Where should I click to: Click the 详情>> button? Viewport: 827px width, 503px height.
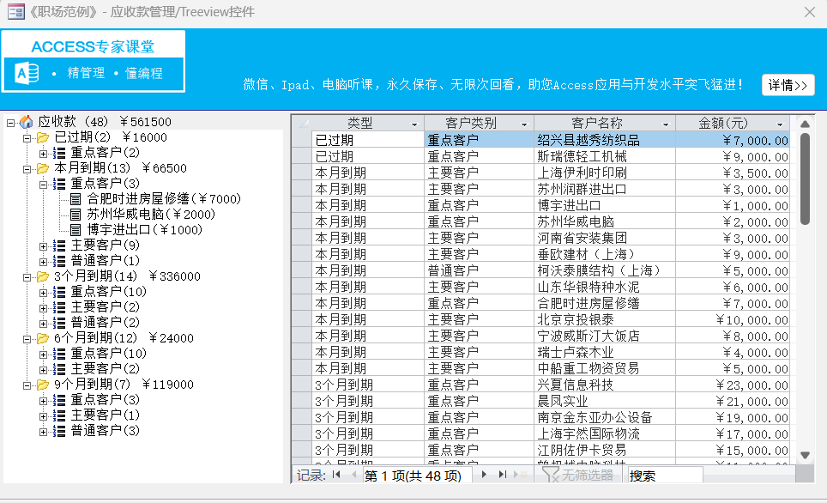point(788,85)
